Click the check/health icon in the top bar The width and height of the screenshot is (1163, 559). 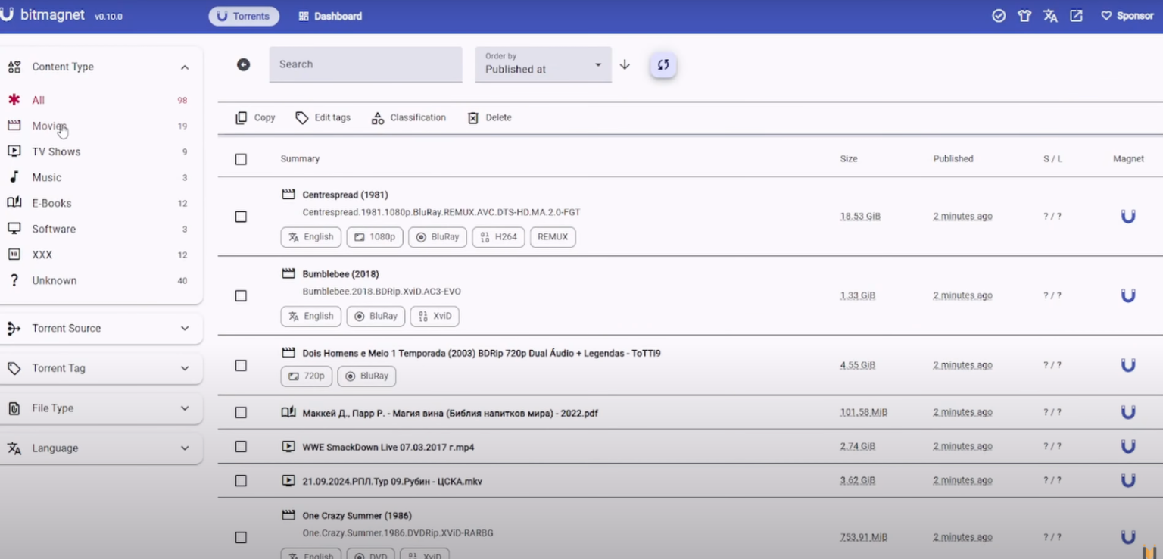(x=998, y=15)
